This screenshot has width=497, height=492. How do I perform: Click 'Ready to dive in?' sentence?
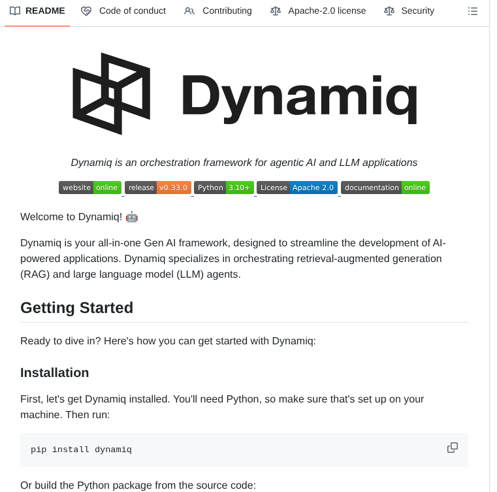click(x=168, y=341)
